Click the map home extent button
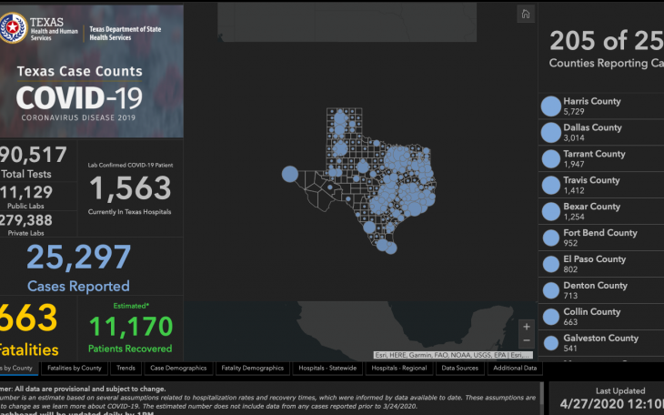The width and height of the screenshot is (664, 415). point(525,15)
